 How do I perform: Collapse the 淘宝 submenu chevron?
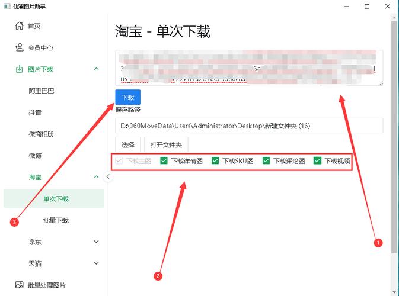96,177
